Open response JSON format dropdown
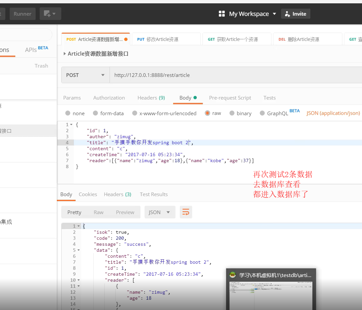362x310 pixels. (x=160, y=212)
